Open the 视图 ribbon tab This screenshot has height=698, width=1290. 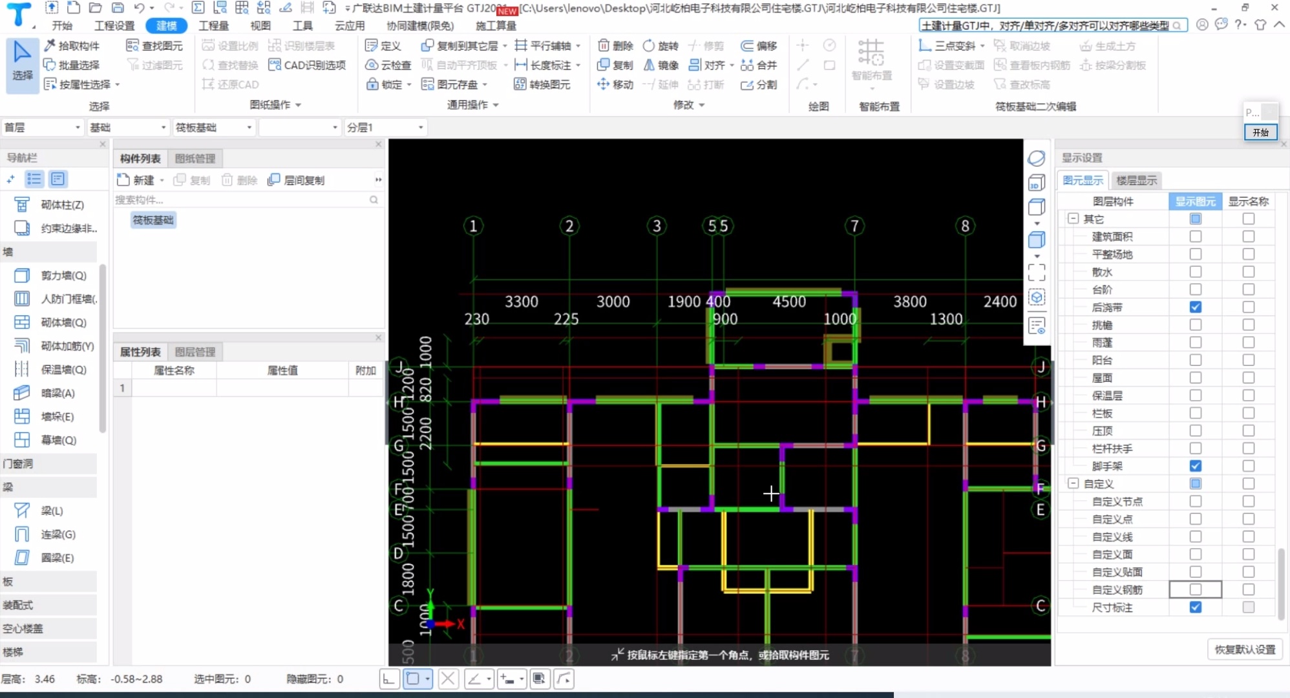click(260, 26)
